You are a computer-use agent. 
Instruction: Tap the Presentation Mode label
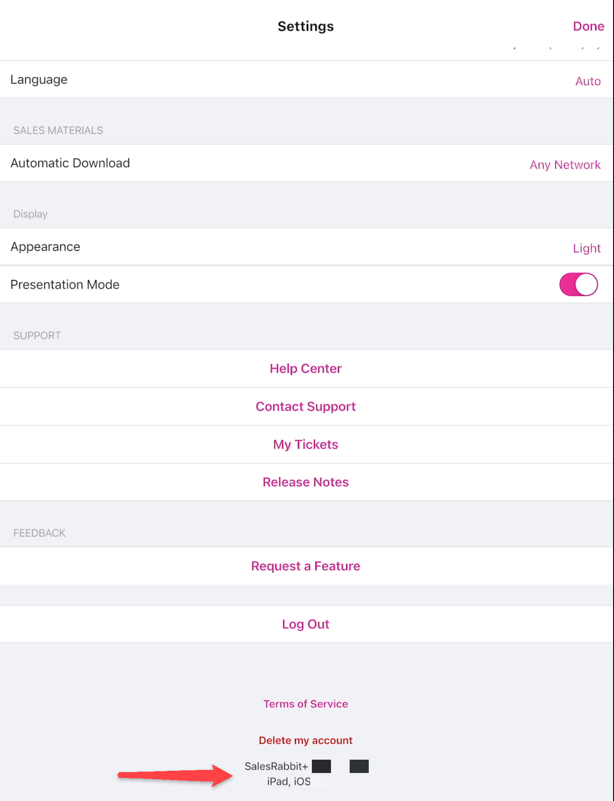65,284
